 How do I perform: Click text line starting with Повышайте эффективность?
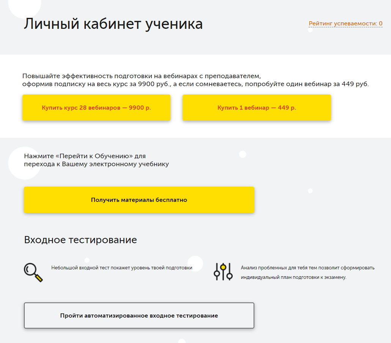142,76
